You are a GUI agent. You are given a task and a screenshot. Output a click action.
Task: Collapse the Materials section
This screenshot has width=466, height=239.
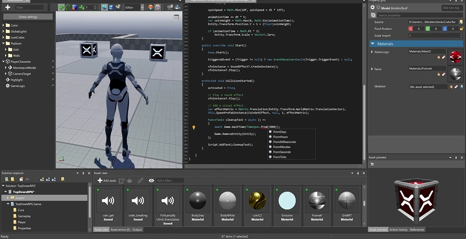(372, 44)
